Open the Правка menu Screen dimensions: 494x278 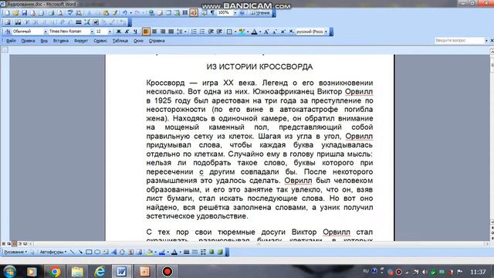[28, 41]
